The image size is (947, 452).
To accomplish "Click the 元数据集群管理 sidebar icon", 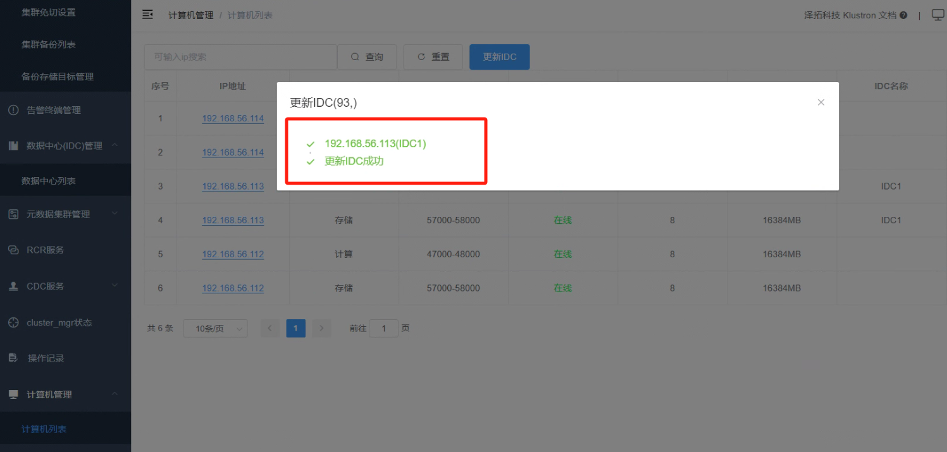I will pos(13,214).
